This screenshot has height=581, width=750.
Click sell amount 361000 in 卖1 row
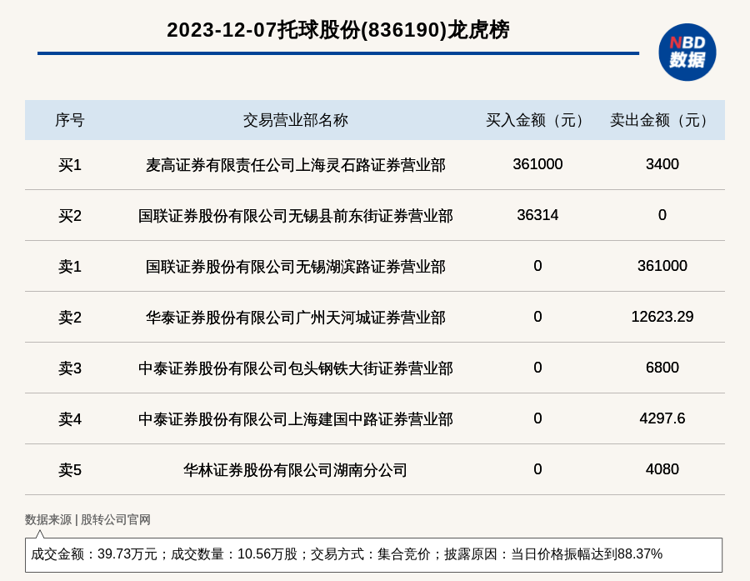[662, 266]
